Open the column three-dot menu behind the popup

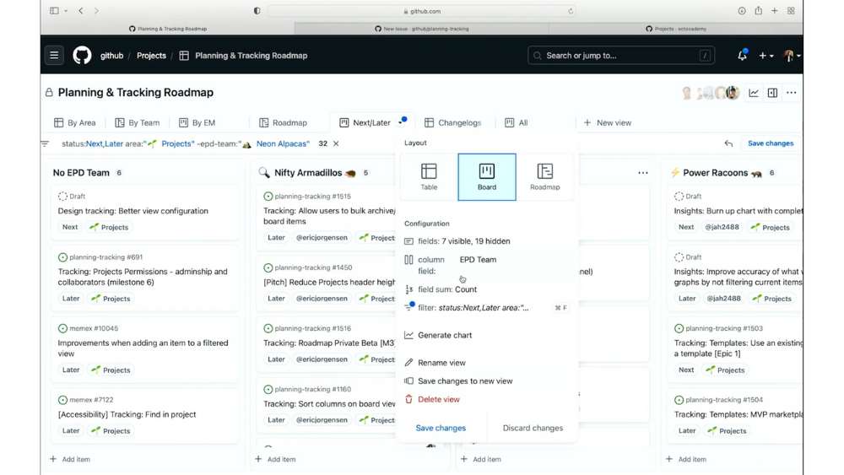pyautogui.click(x=642, y=173)
